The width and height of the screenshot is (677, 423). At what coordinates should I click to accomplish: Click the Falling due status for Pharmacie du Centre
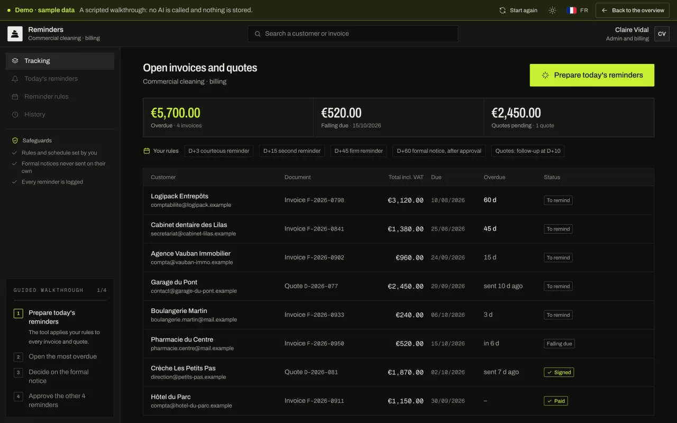coord(559,344)
